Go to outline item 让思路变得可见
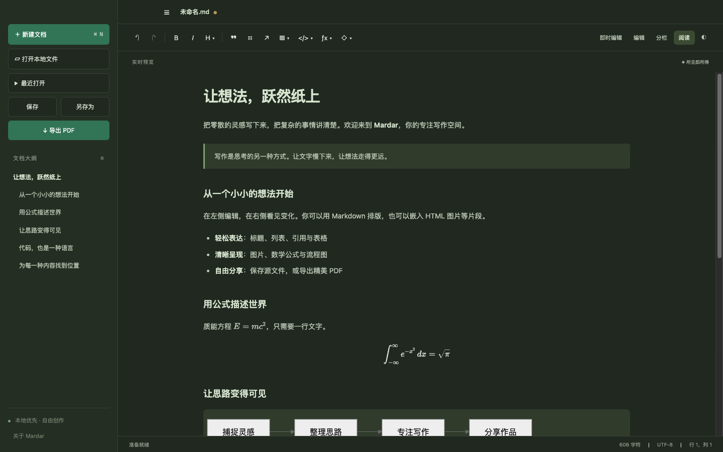Viewport: 723px width, 452px height. 40,231
